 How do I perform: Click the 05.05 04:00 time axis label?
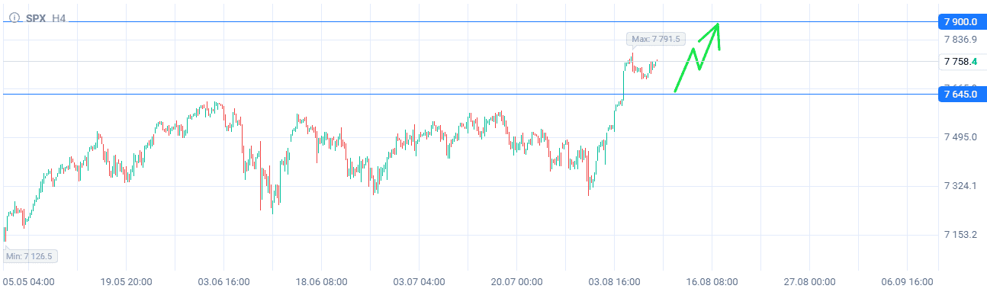click(29, 281)
